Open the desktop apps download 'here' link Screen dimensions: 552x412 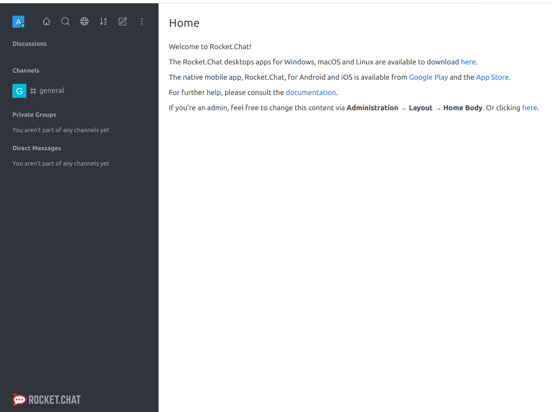pos(468,62)
